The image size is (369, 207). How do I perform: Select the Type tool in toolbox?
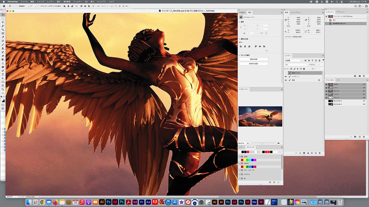pyautogui.click(x=3, y=75)
